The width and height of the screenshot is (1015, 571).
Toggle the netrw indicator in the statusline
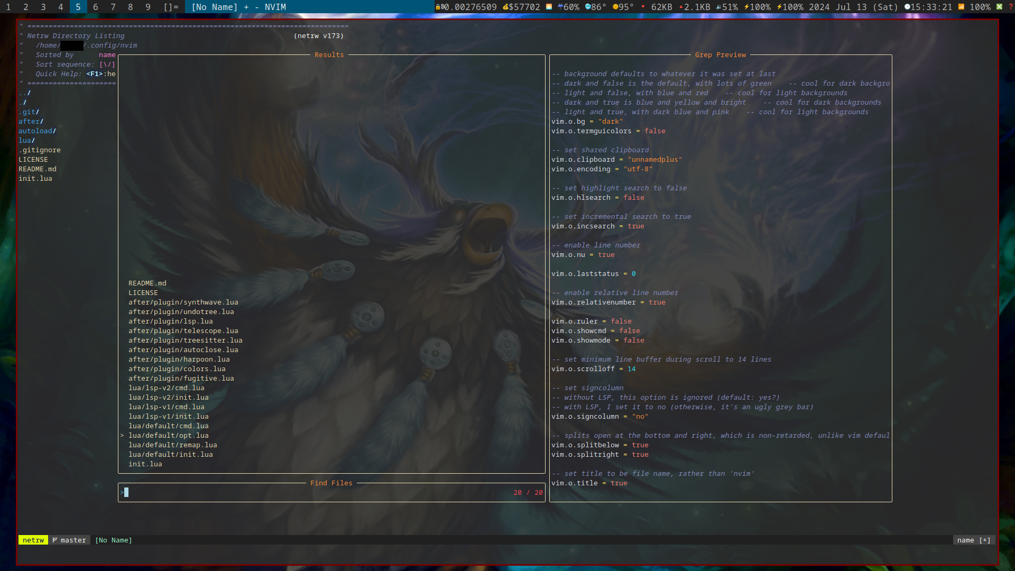[x=33, y=540]
